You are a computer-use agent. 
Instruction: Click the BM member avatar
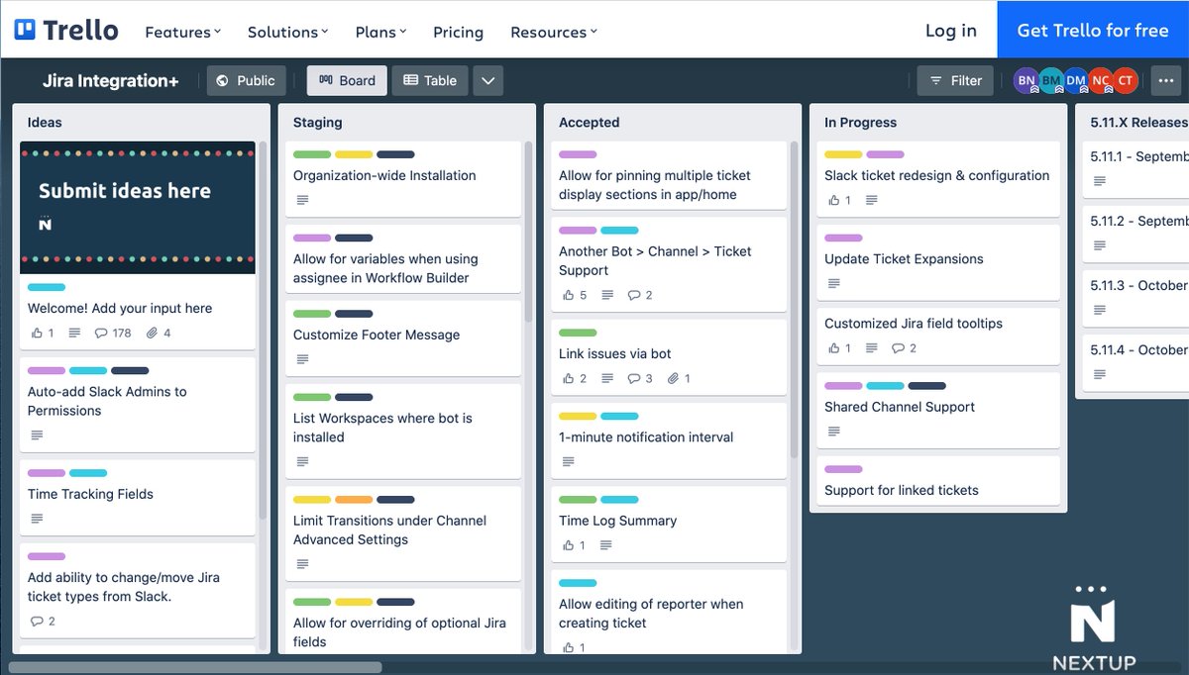(1051, 80)
